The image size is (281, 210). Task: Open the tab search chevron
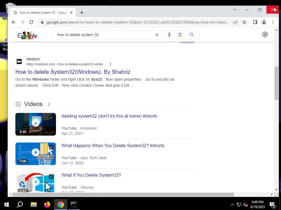click(235, 10)
